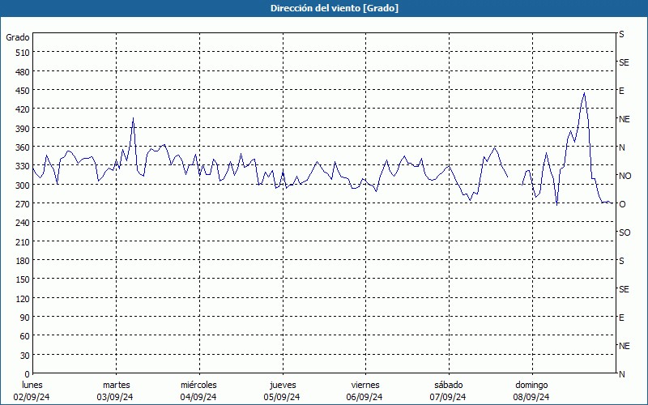The height and width of the screenshot is (405, 648).
Task: Click the 60 value on the degree axis
Action: pyautogui.click(x=25, y=336)
